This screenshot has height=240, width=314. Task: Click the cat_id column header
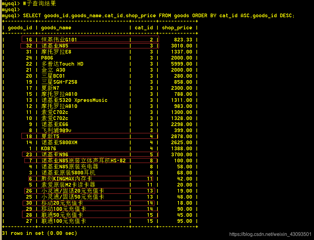pos(144,28)
